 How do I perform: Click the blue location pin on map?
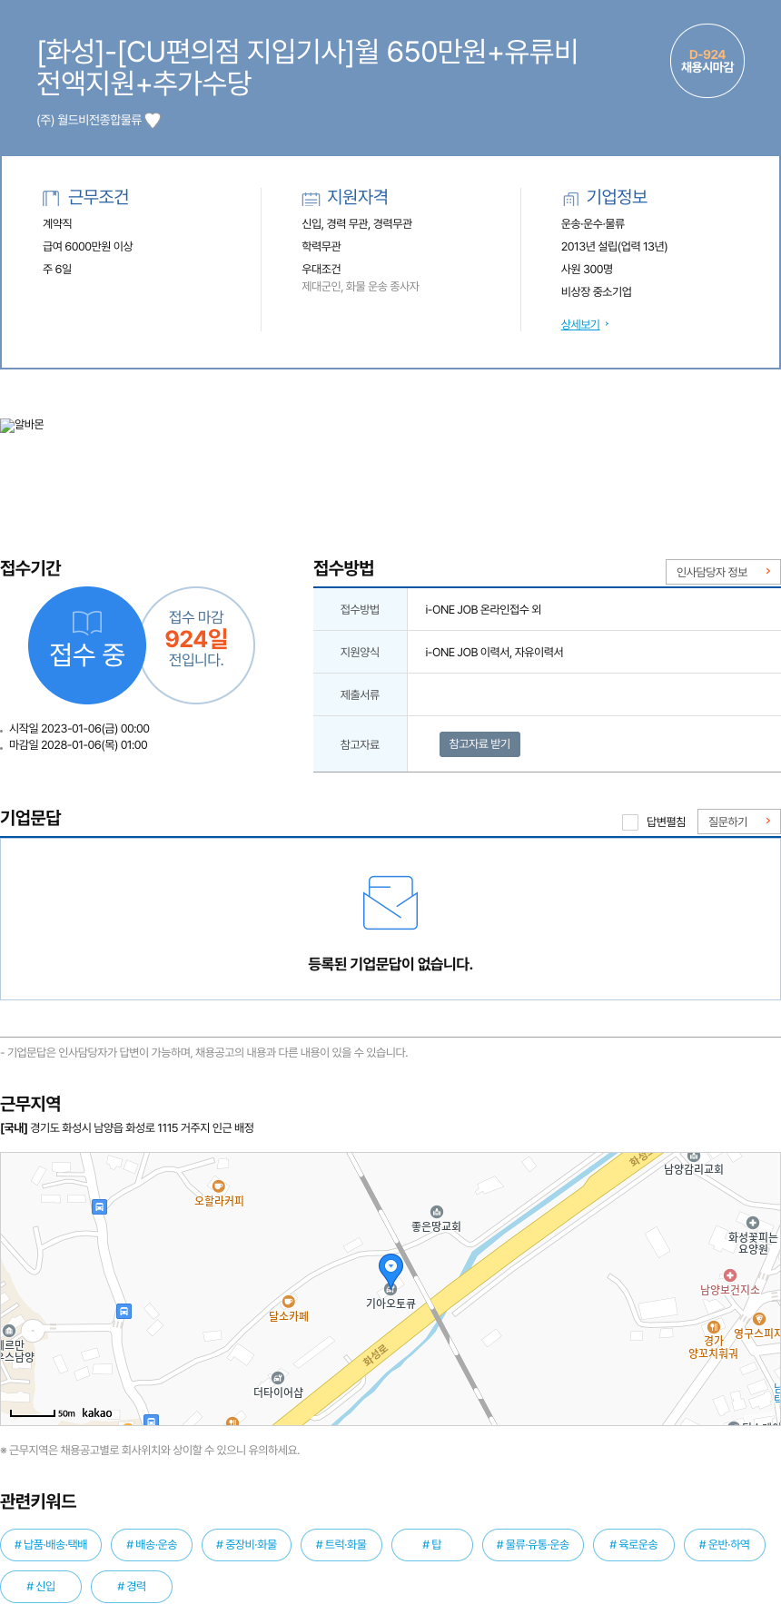click(390, 1272)
